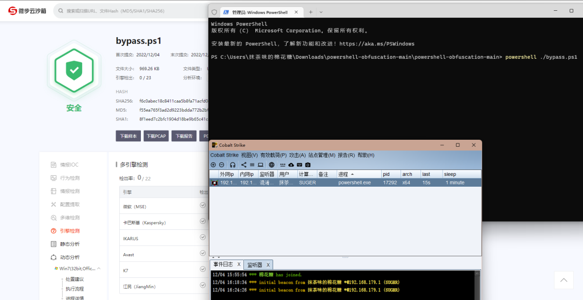Open the 有效载荷(P) menu
The width and height of the screenshot is (583, 300).
click(273, 155)
